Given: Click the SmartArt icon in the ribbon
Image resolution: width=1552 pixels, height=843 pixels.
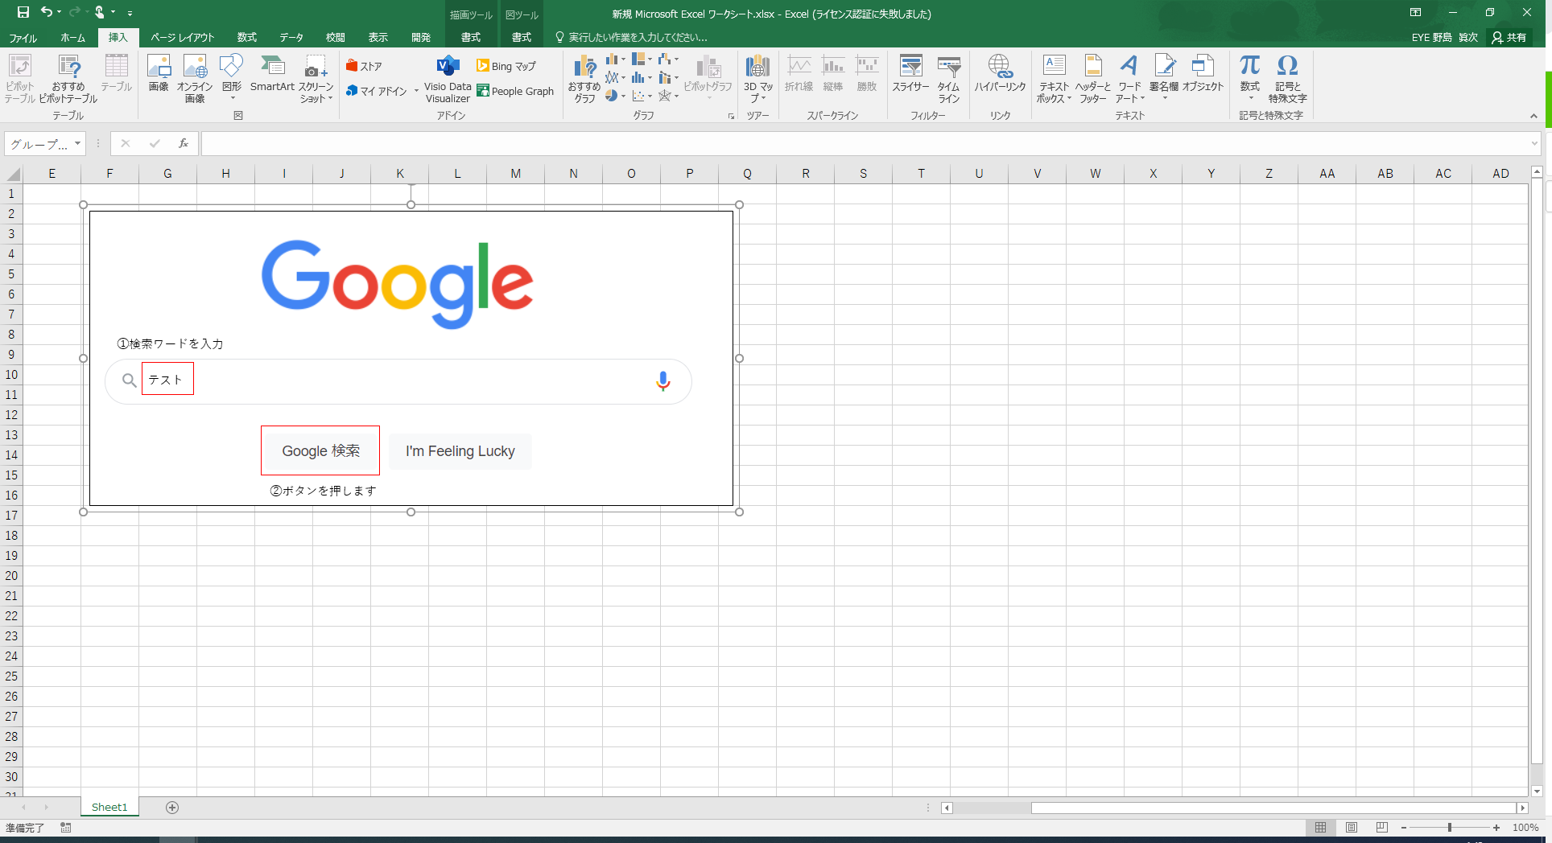Looking at the screenshot, I should tap(272, 74).
